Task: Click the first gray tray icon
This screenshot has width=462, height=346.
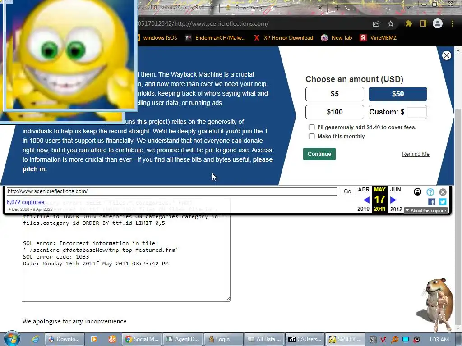Action: [373, 340]
